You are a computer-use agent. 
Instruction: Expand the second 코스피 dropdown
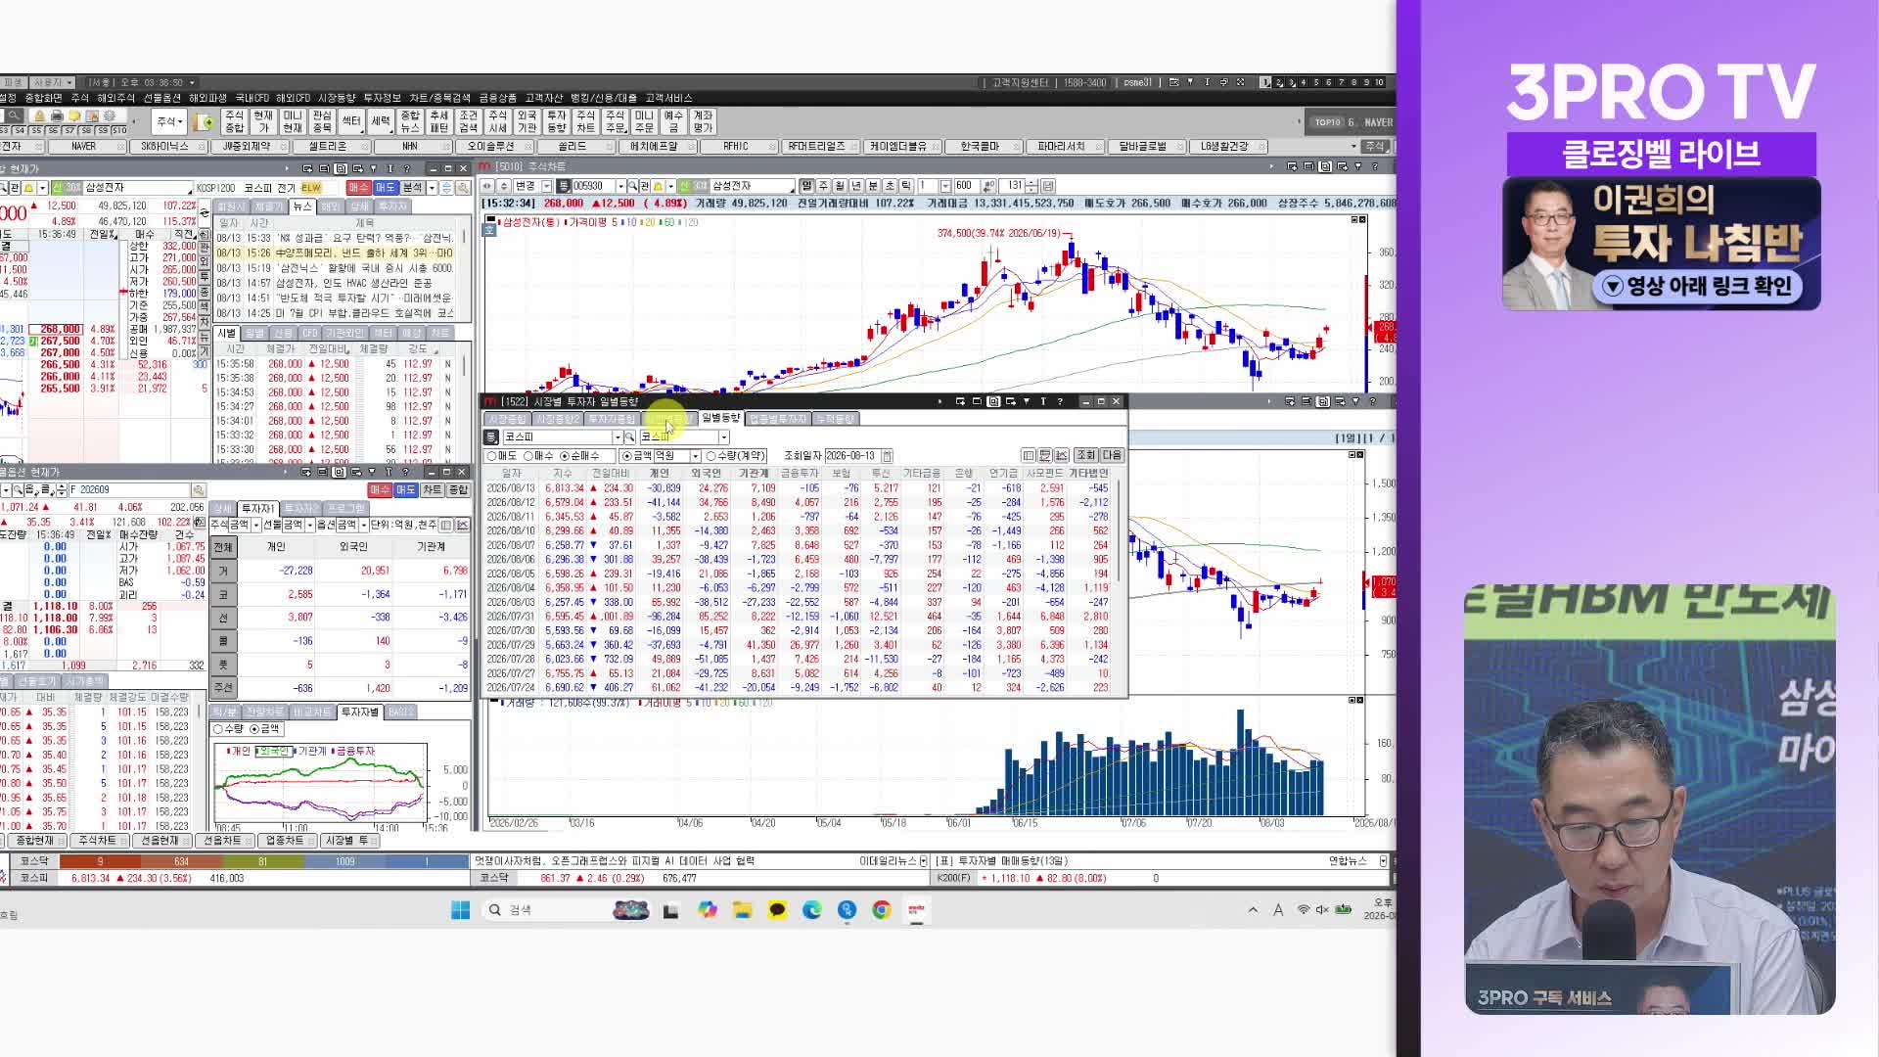(724, 437)
